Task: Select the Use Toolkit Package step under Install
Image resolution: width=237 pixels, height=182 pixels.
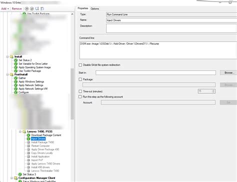Action: point(29,71)
